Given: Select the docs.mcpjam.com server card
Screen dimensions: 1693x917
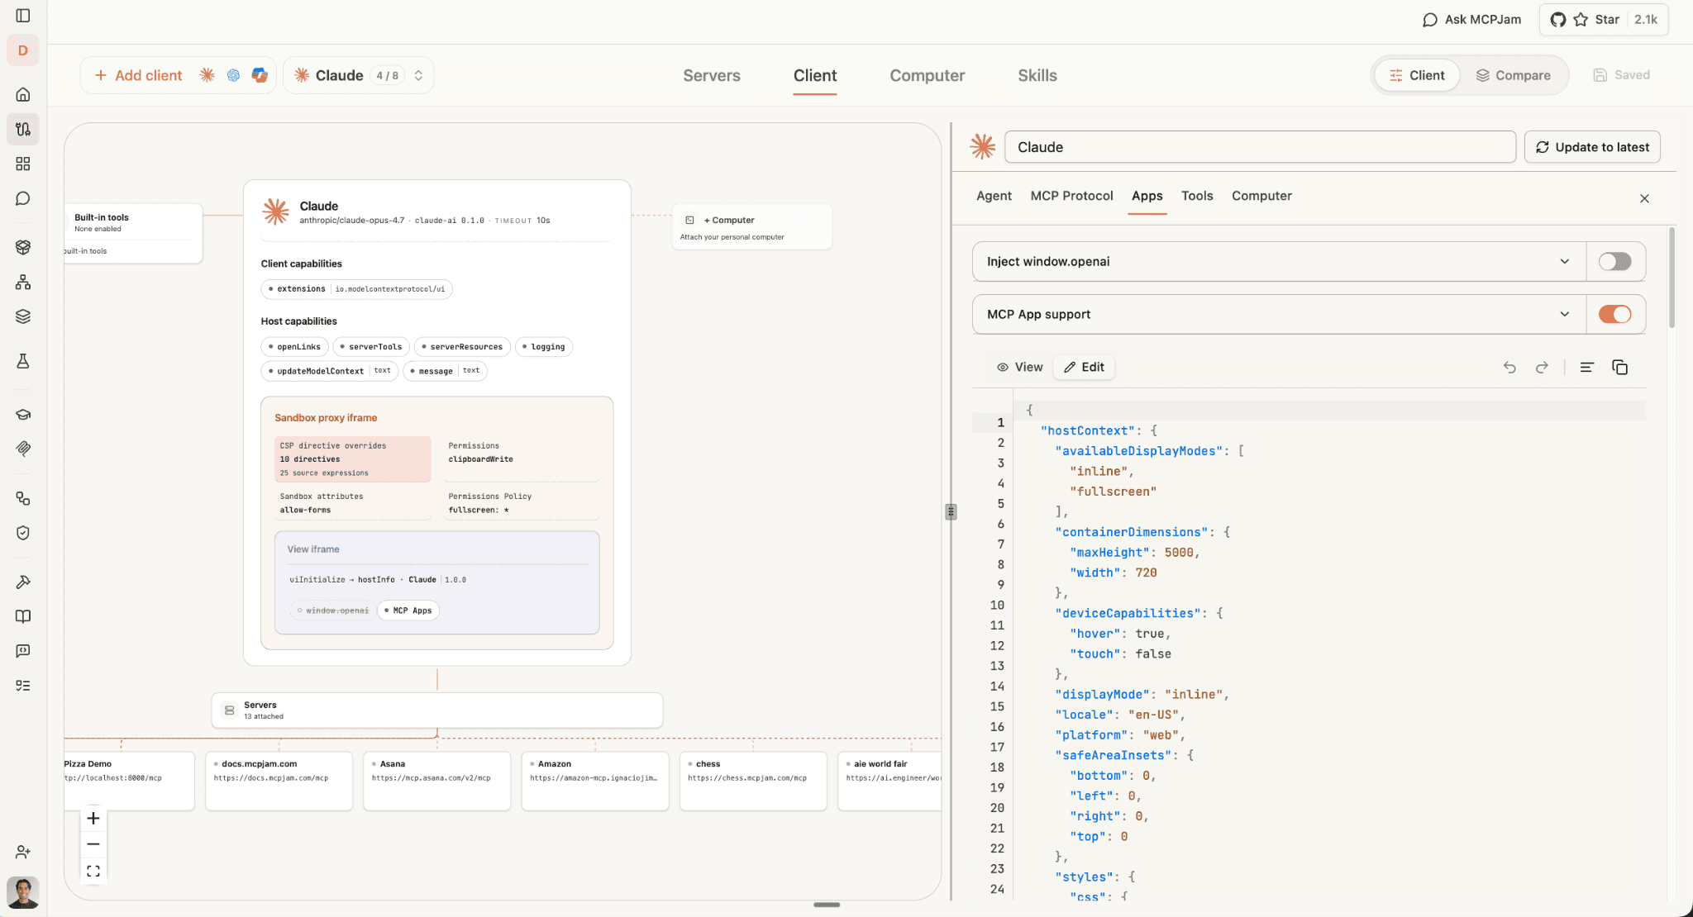Looking at the screenshot, I should (279, 781).
